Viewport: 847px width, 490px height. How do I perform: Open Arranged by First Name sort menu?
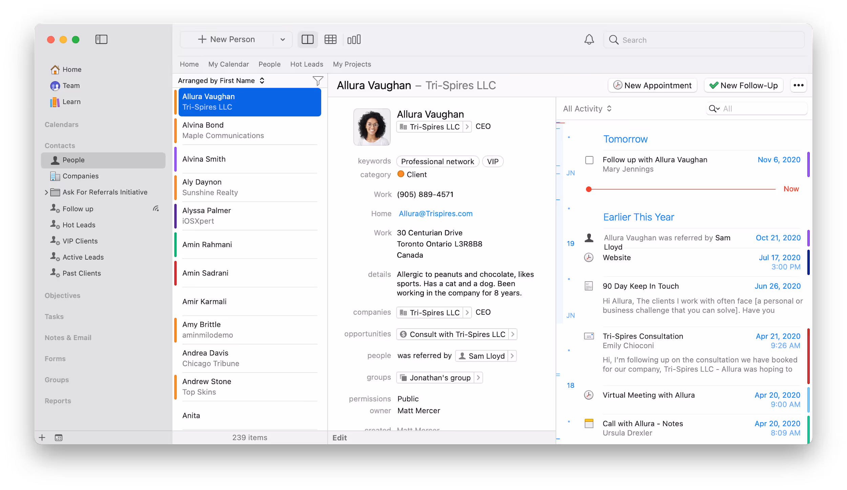(221, 81)
